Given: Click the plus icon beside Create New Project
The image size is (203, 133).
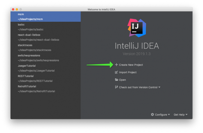Looking at the screenshot, I should 116,65.
